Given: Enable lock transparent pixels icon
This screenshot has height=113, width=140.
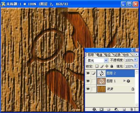Looking at the screenshot, I should [97, 66].
